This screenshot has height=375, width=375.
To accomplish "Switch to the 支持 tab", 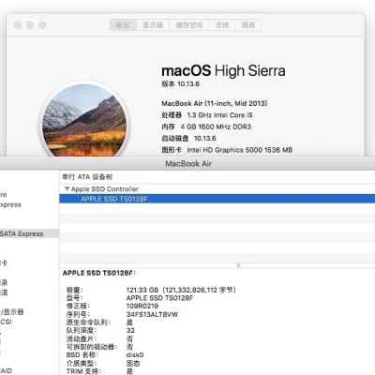I will (222, 25).
